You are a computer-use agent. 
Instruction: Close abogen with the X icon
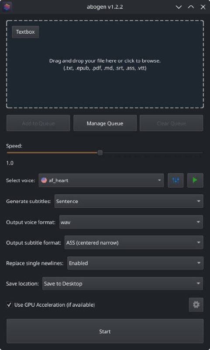pos(203,7)
